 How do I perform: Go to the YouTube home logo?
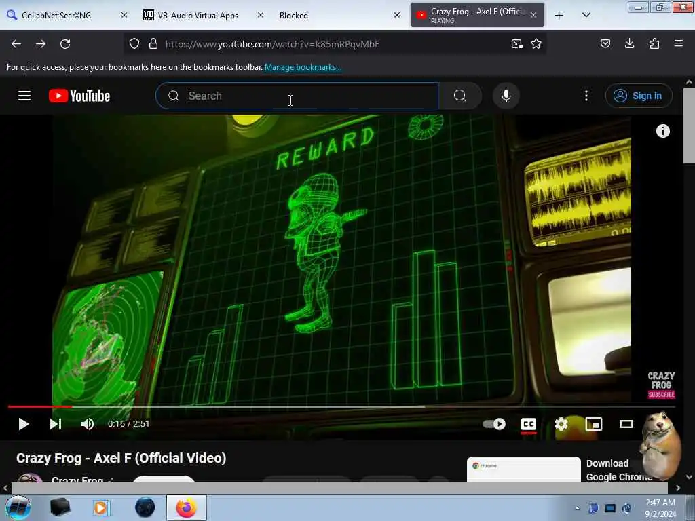coord(79,96)
